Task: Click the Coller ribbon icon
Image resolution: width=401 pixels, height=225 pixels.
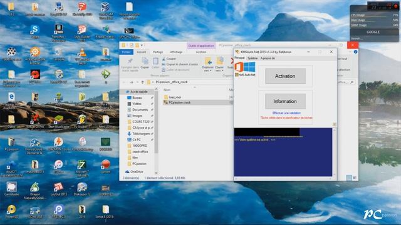Action: (155, 63)
